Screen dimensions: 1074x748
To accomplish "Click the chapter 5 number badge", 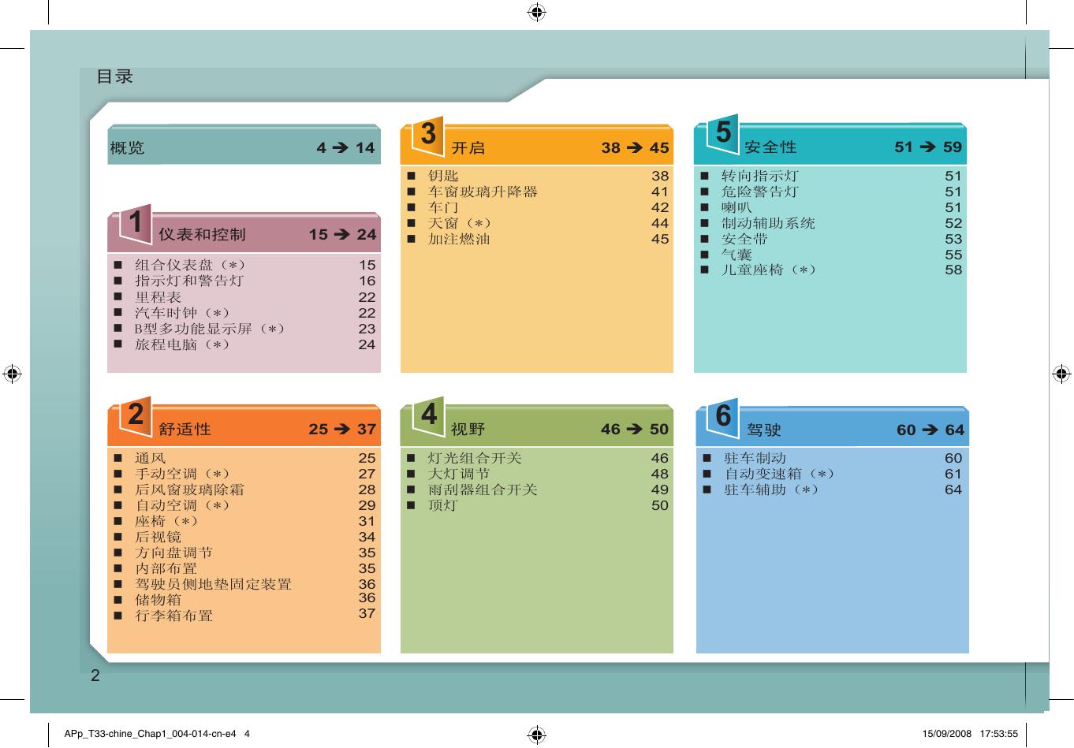I will [x=722, y=133].
